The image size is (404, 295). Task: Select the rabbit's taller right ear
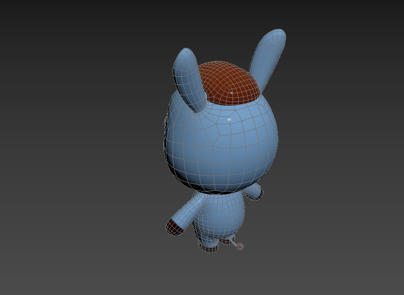pos(268,59)
